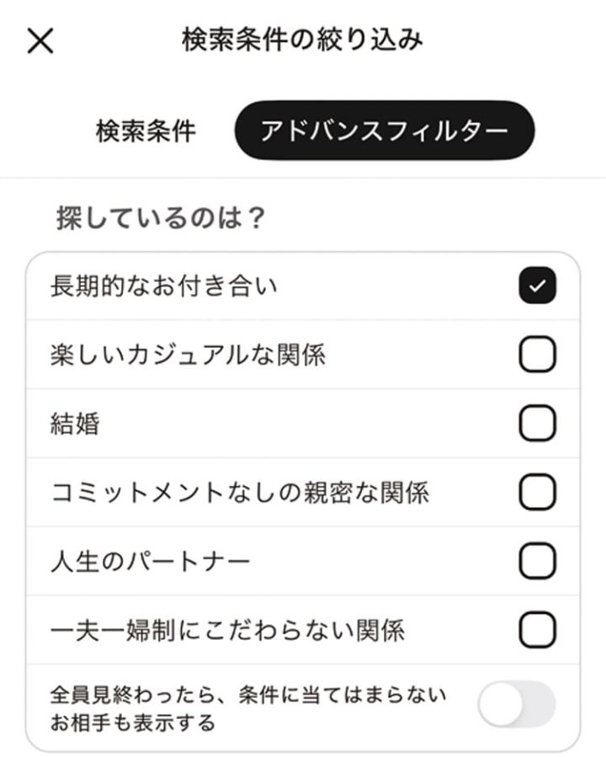Click the 検索条件の絞り込み page title
This screenshot has height=757, width=606.
click(301, 40)
